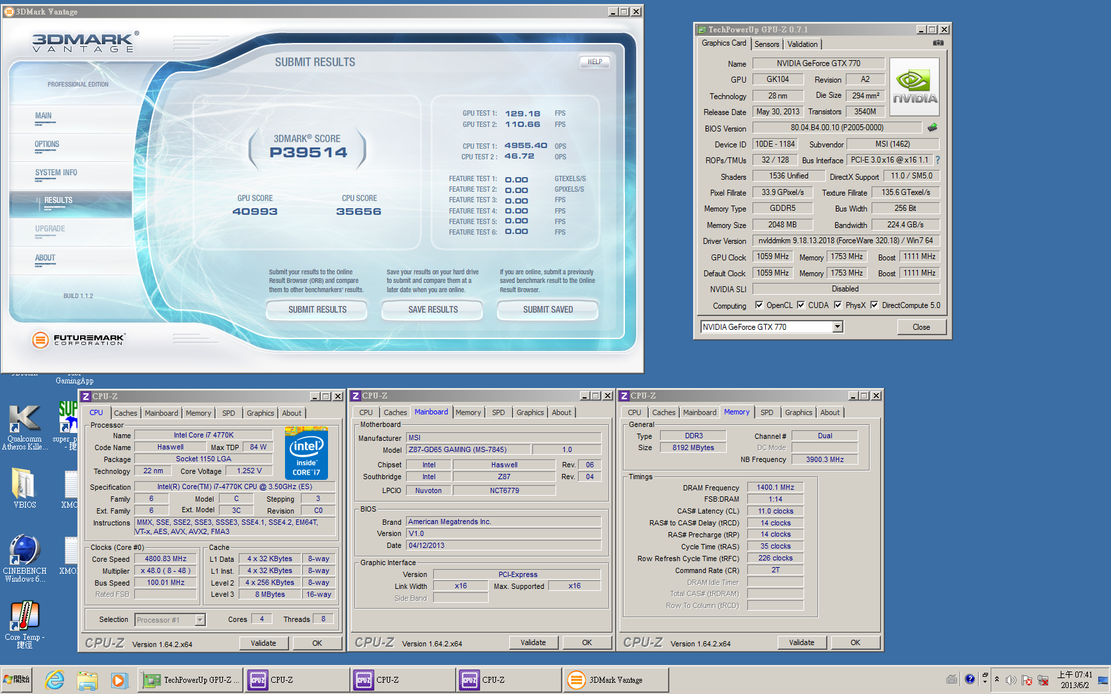Click the network disconnected tray icon
The width and height of the screenshot is (1111, 694).
click(x=1043, y=680)
